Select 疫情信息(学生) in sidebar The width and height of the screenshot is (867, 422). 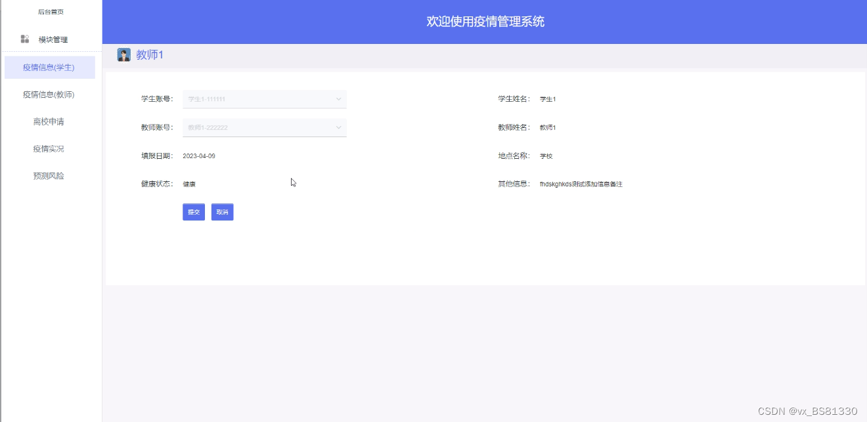coord(49,67)
